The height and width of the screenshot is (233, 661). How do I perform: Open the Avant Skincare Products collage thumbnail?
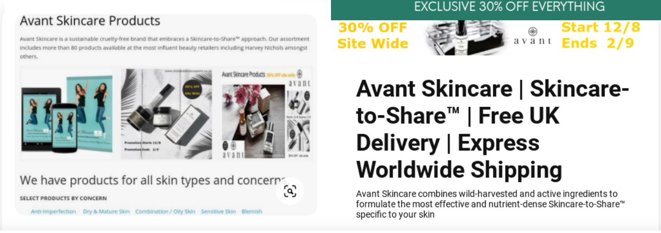(x=266, y=114)
